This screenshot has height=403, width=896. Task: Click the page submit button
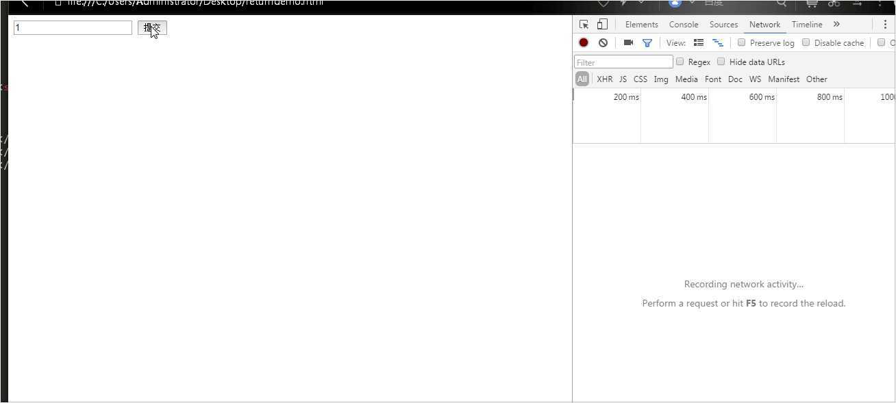pos(152,27)
